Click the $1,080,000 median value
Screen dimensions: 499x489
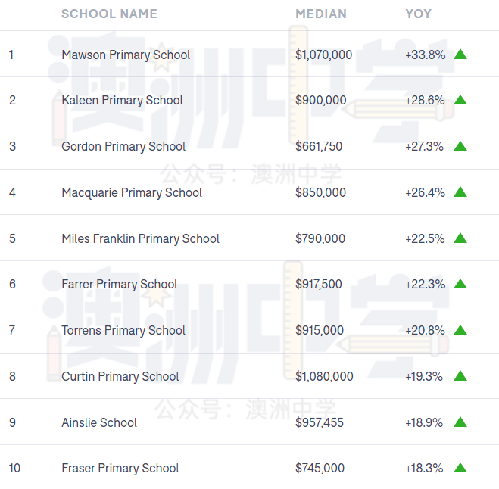[x=324, y=376]
